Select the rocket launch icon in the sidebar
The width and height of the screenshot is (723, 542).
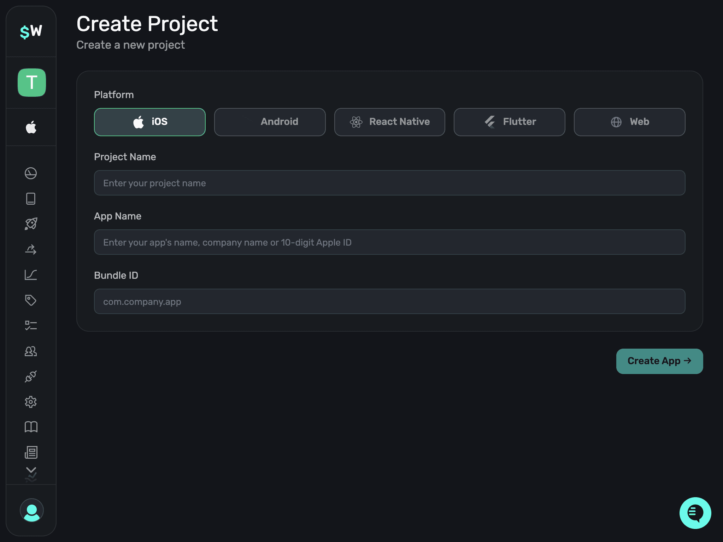tap(31, 224)
